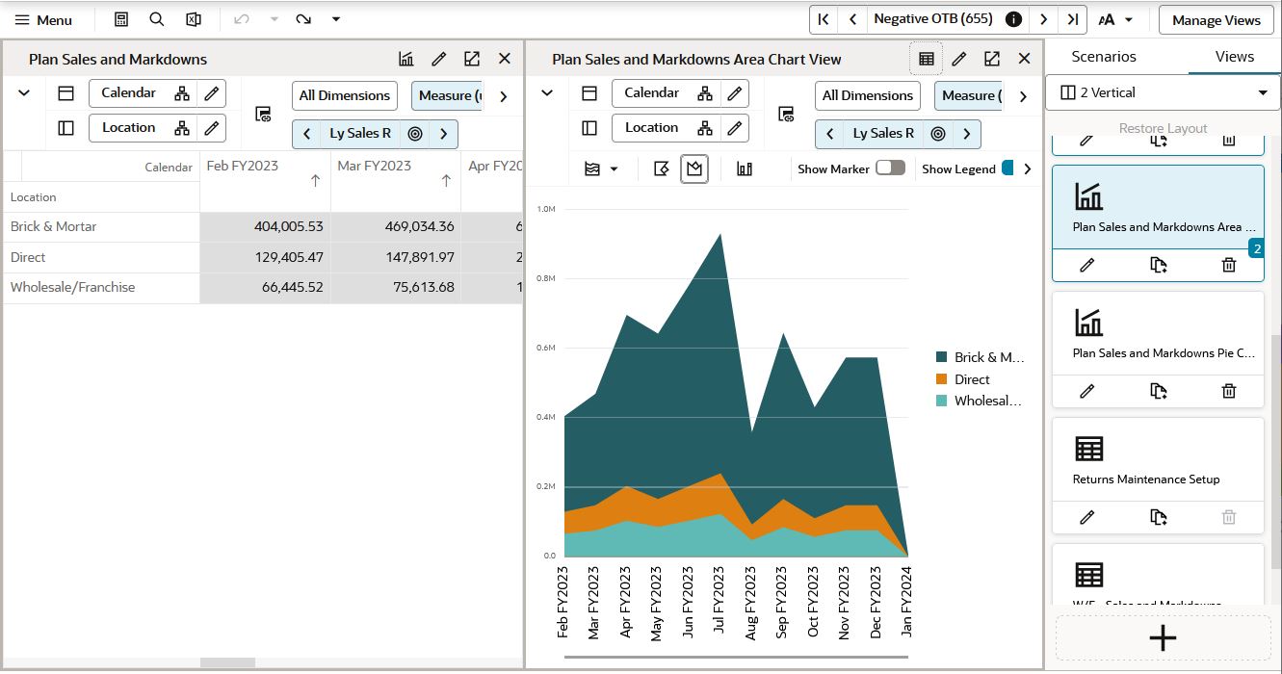Collapse the left panel dimension controls chevron
Image resolution: width=1282 pixels, height=674 pixels.
pyautogui.click(x=24, y=93)
